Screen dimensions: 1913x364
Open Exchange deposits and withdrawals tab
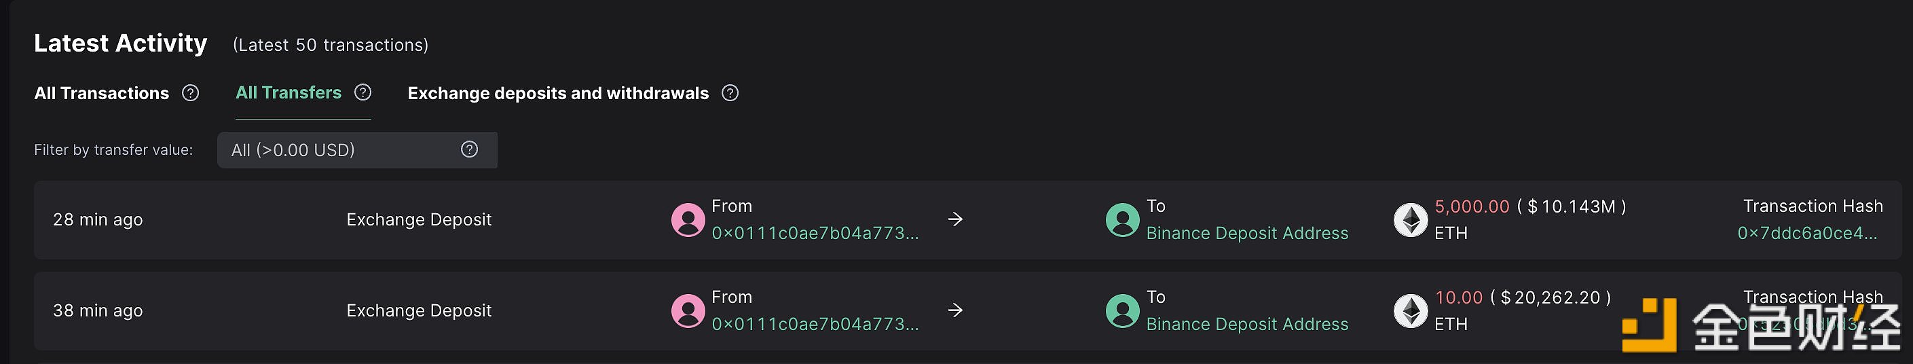coord(558,93)
